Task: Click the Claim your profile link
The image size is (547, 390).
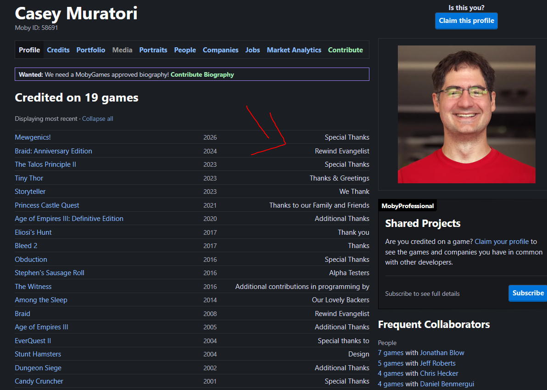Action: (502, 242)
